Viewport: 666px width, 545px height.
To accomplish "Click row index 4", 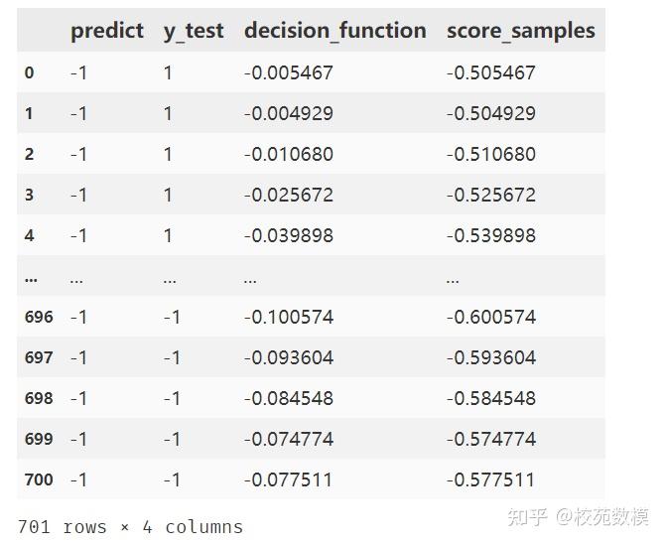I will (29, 235).
